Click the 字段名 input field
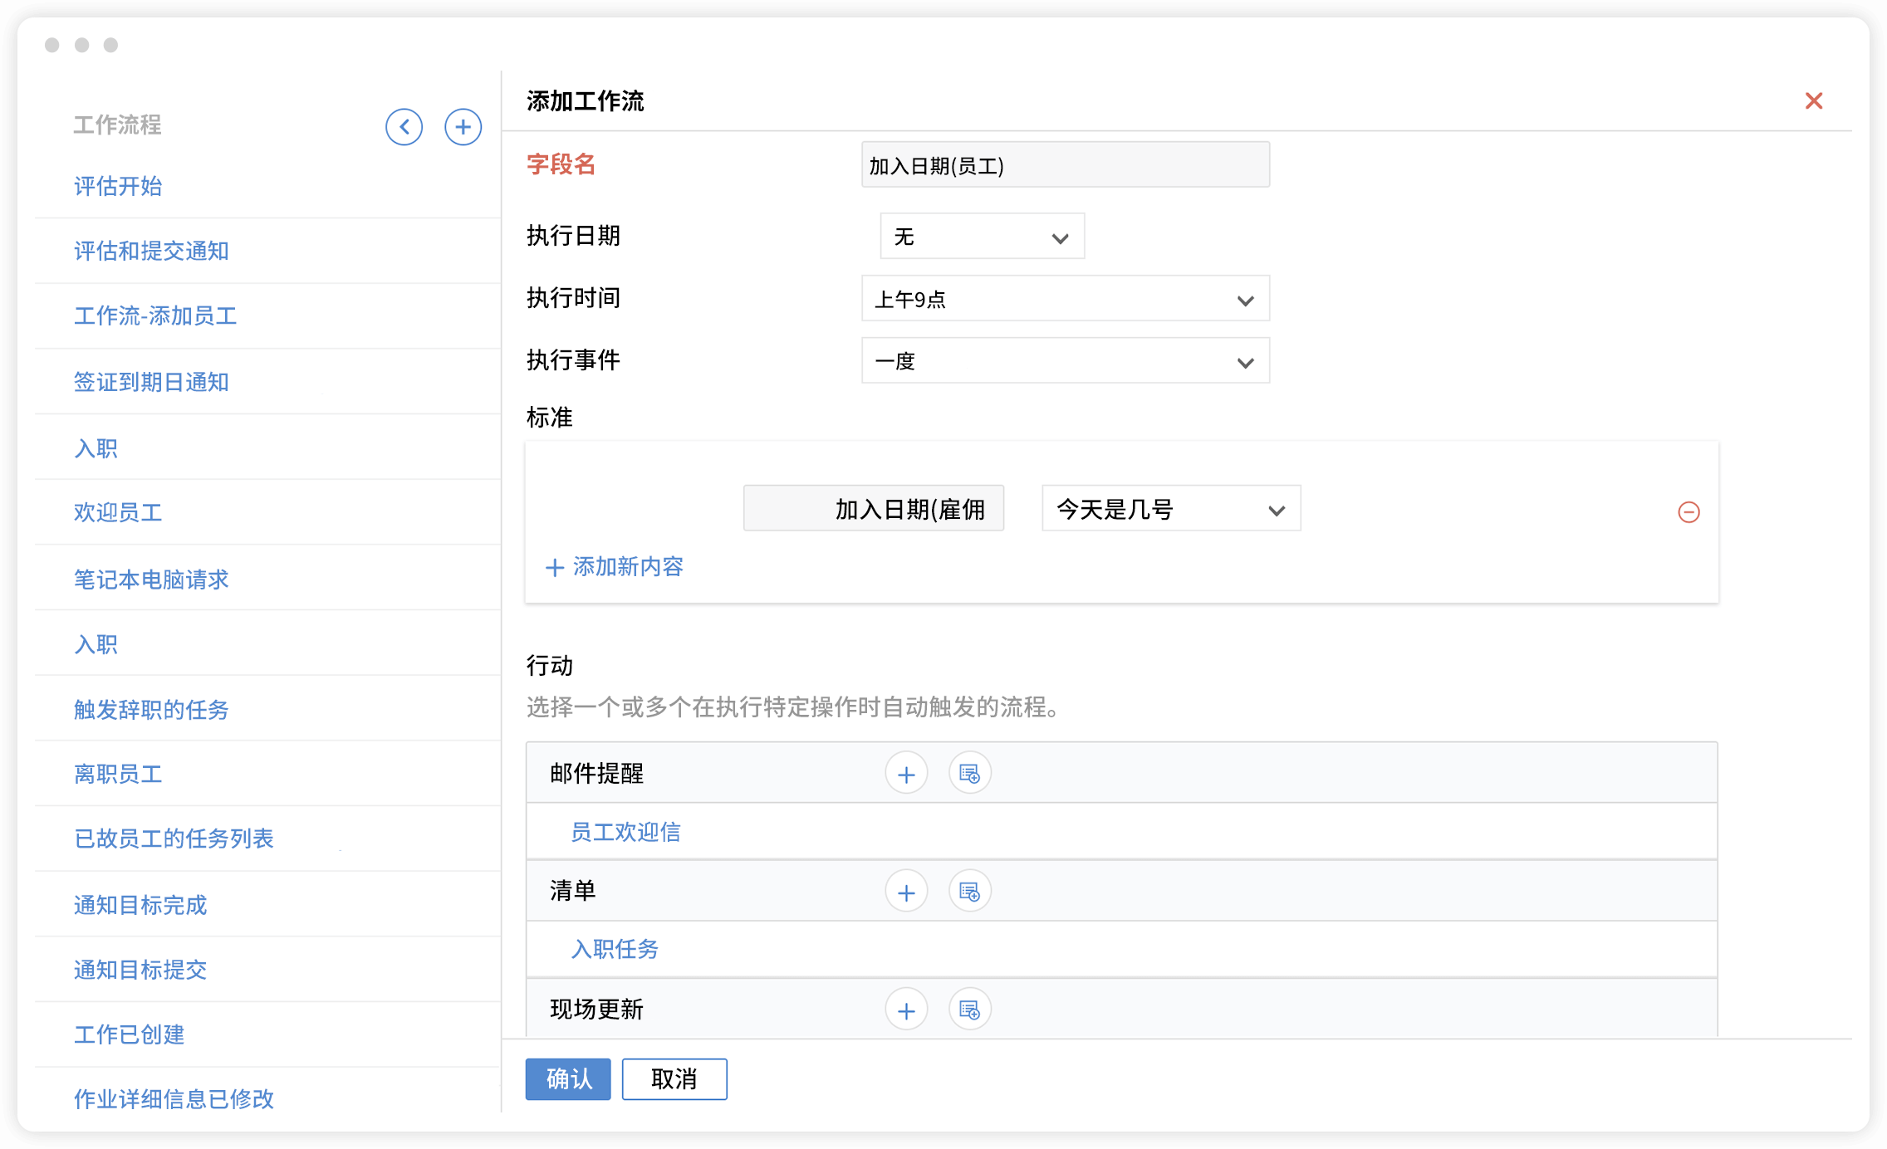 [1065, 165]
